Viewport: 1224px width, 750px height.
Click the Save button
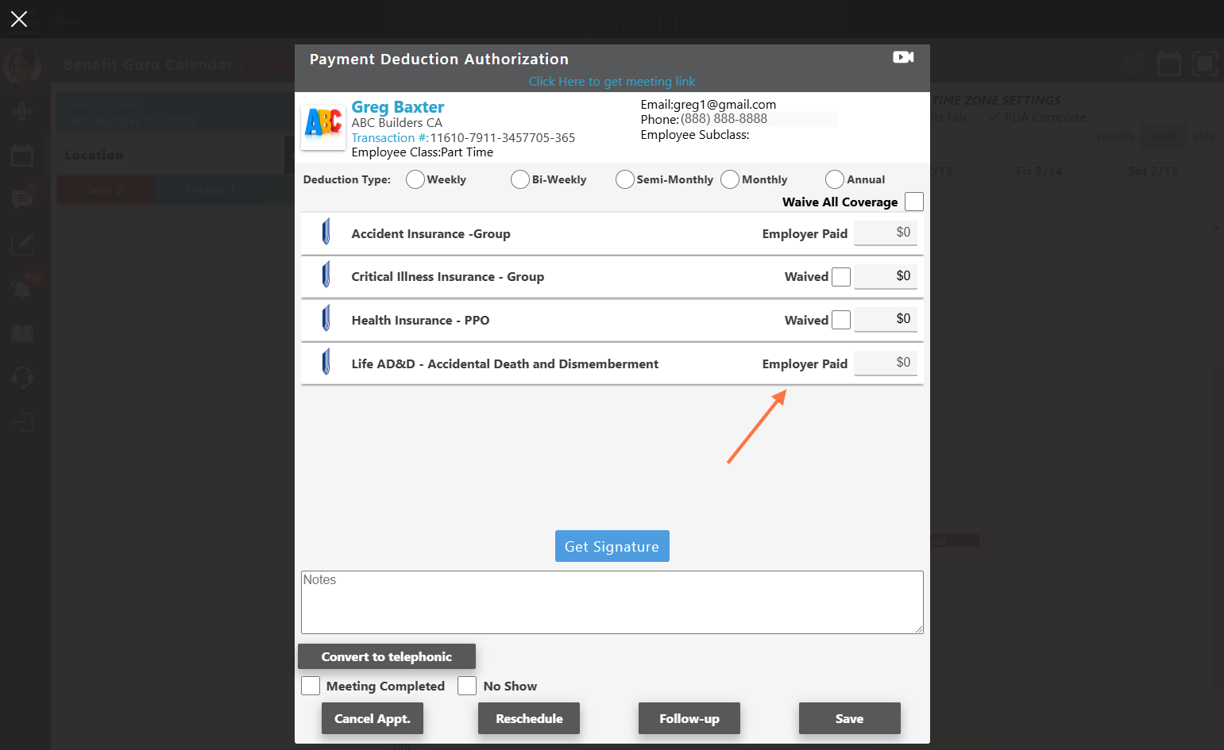click(x=850, y=718)
